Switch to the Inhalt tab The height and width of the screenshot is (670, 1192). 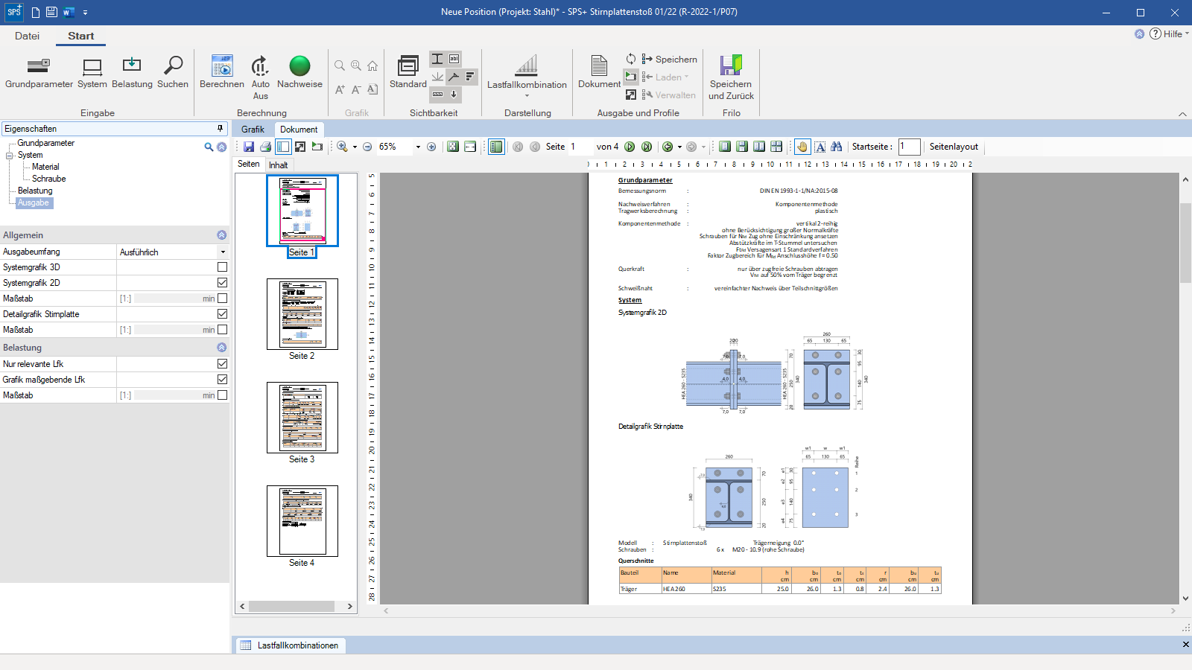coord(279,165)
